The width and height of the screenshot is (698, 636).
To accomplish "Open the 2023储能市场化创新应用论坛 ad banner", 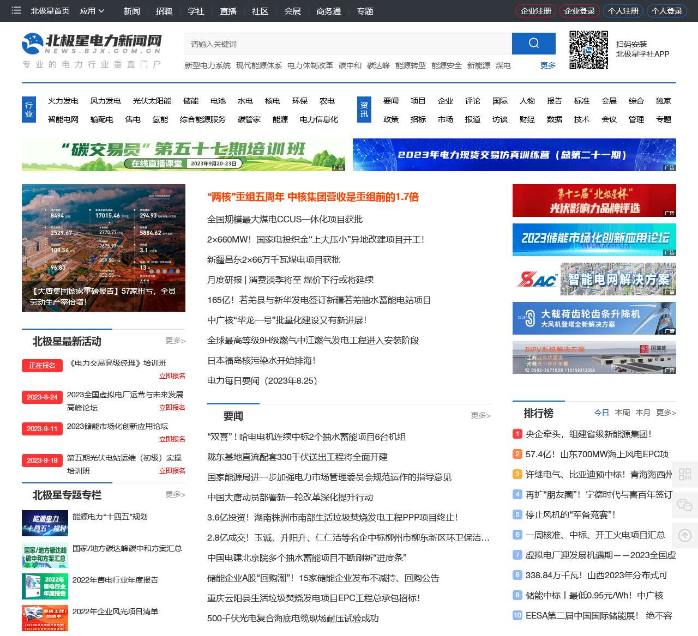I will tap(594, 240).
